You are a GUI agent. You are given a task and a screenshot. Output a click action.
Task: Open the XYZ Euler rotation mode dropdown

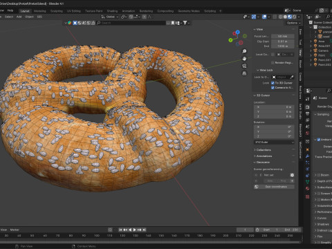(274, 142)
